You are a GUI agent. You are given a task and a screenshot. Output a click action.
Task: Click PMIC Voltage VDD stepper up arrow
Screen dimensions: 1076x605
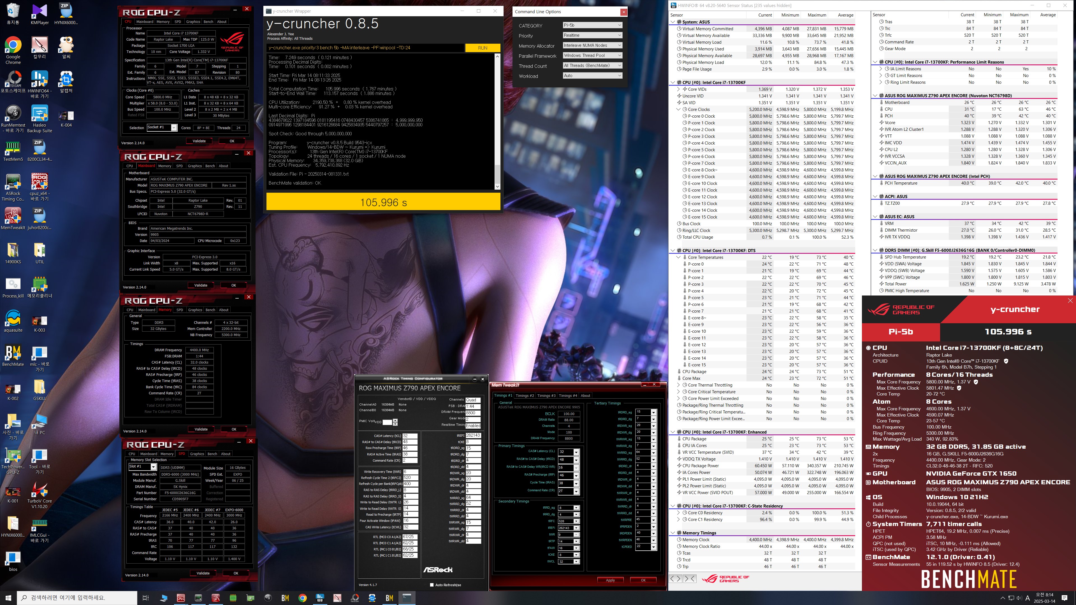coord(395,420)
